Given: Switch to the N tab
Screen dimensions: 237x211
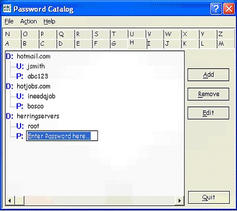Looking at the screenshot, I should [12, 34].
